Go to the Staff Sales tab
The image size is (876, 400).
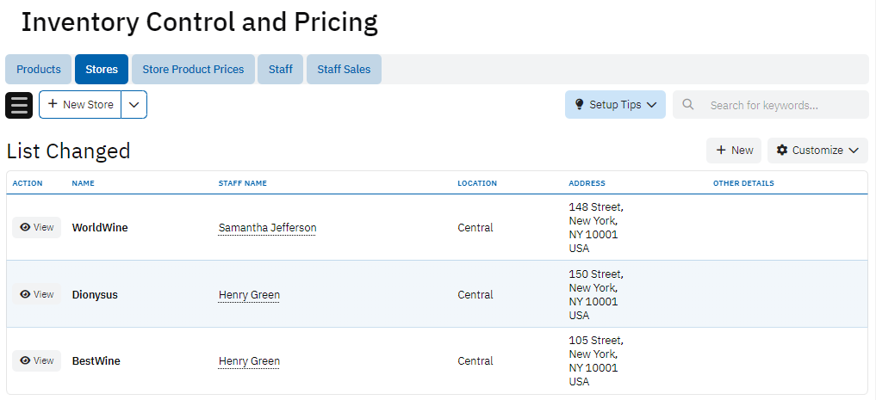click(x=344, y=70)
